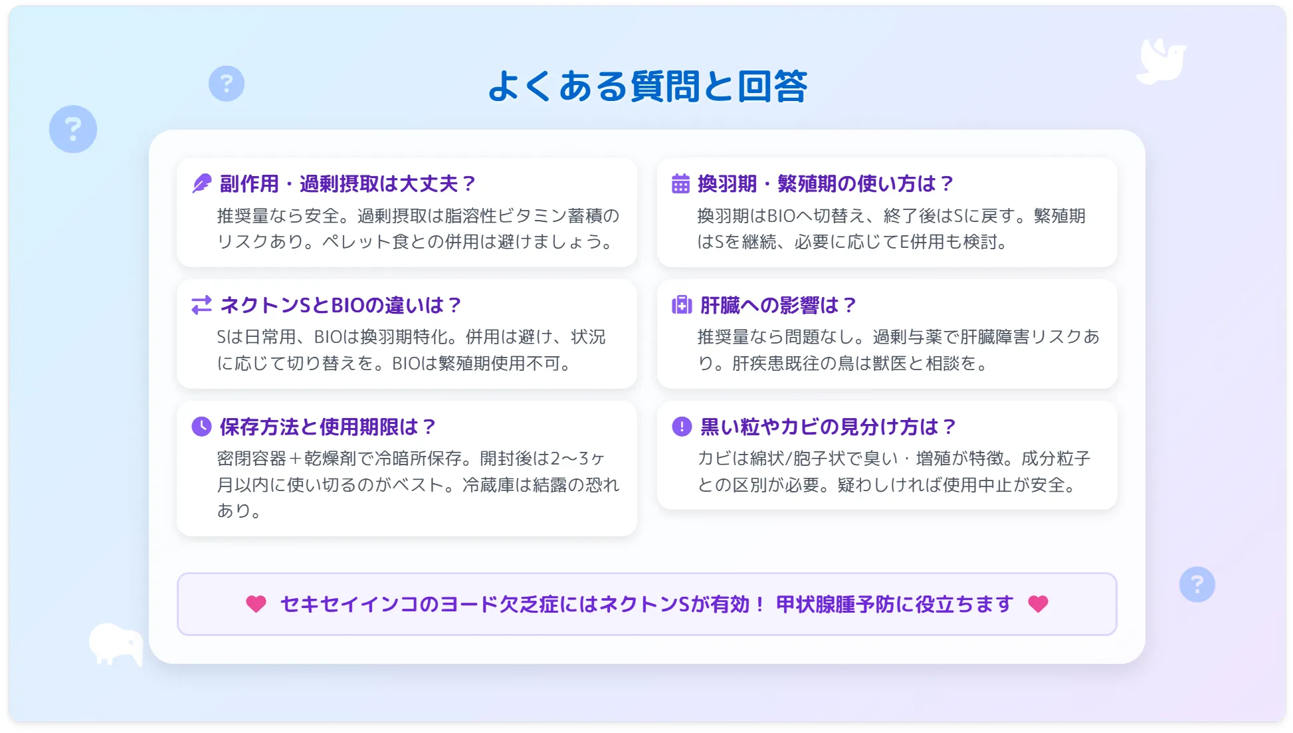This screenshot has width=1293, height=733.
Task: Click the right pink heart in banner
Action: pos(1038,604)
